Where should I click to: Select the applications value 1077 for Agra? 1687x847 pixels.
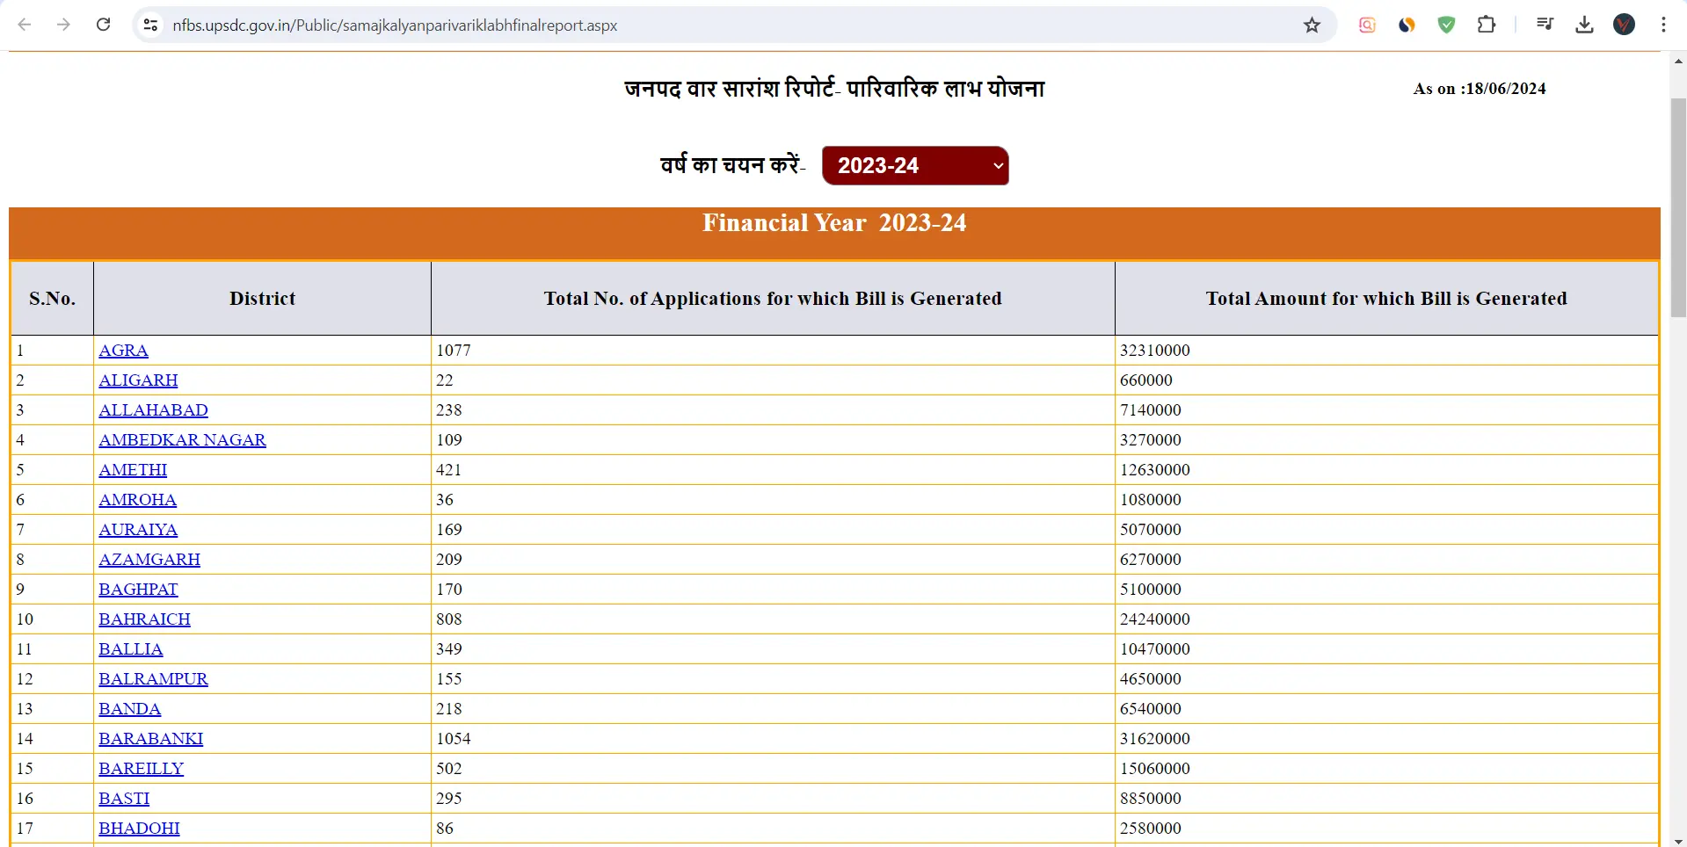click(454, 350)
